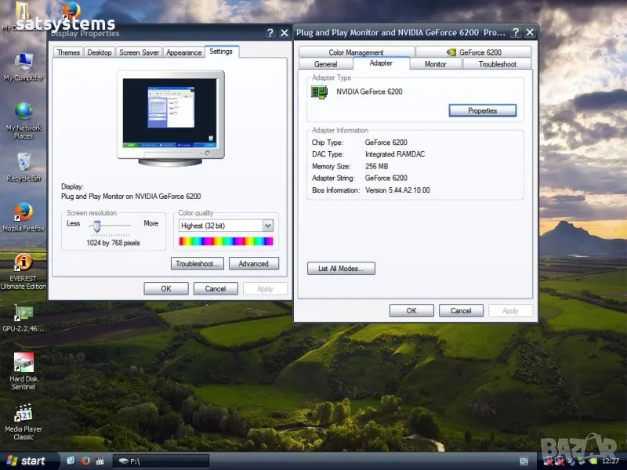Open My Network Places desktop icon

(24, 112)
